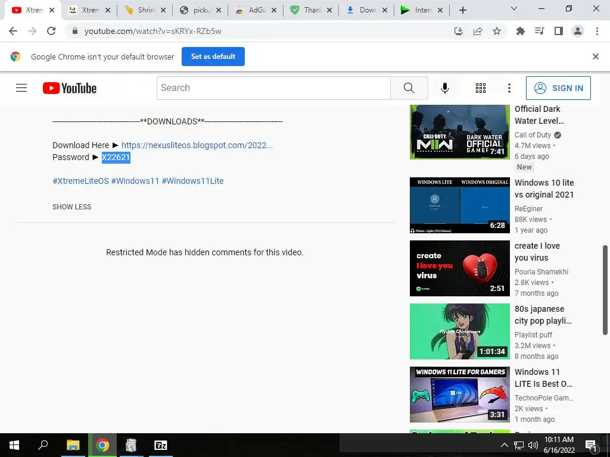The height and width of the screenshot is (457, 610).
Task: Close the Shrin tab
Action: pos(163,11)
